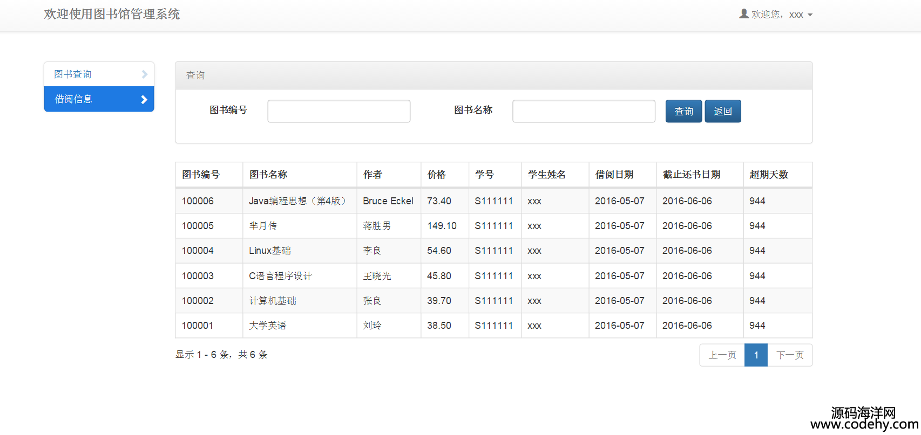Click chevron arrow beside 借阅信息
Viewport: 921px width, 435px height.
point(144,100)
